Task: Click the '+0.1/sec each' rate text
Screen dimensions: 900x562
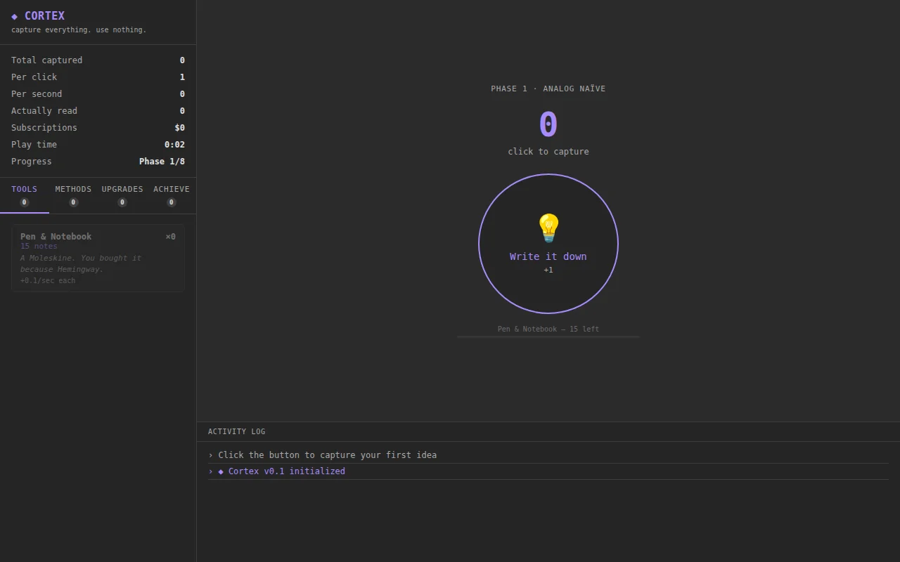Action: 48,280
